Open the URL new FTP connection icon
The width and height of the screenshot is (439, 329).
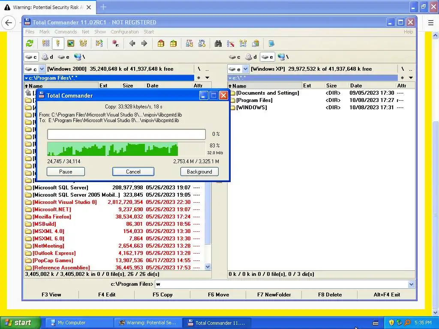coord(202,43)
